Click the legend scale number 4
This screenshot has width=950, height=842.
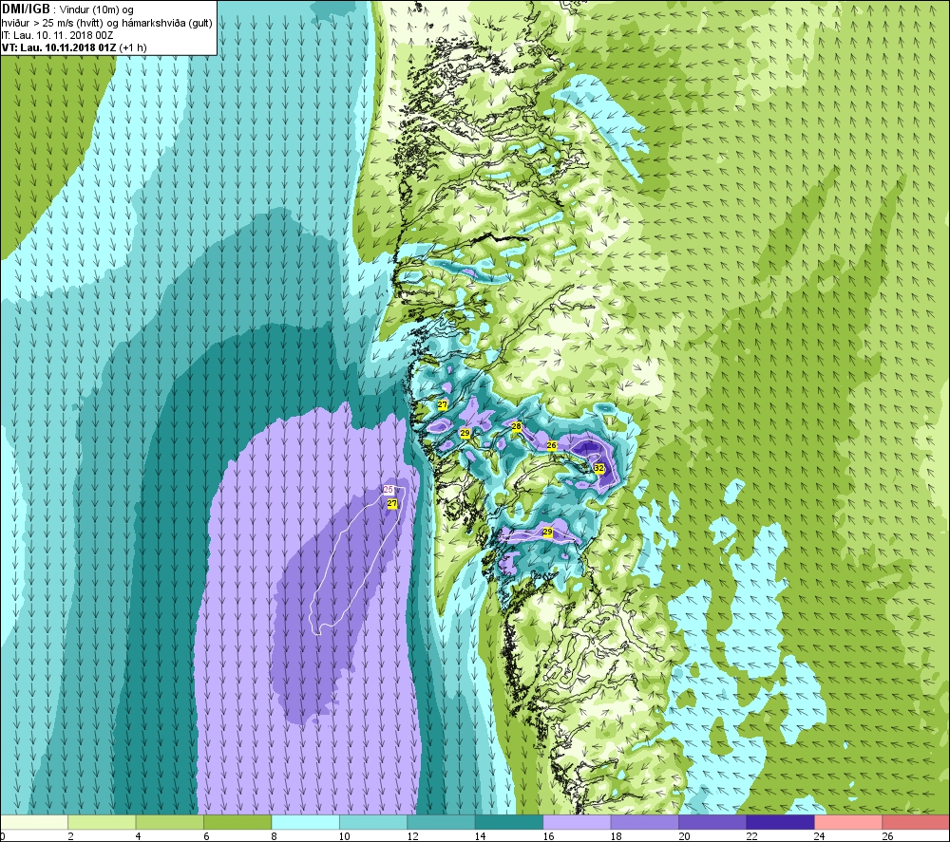(x=139, y=836)
